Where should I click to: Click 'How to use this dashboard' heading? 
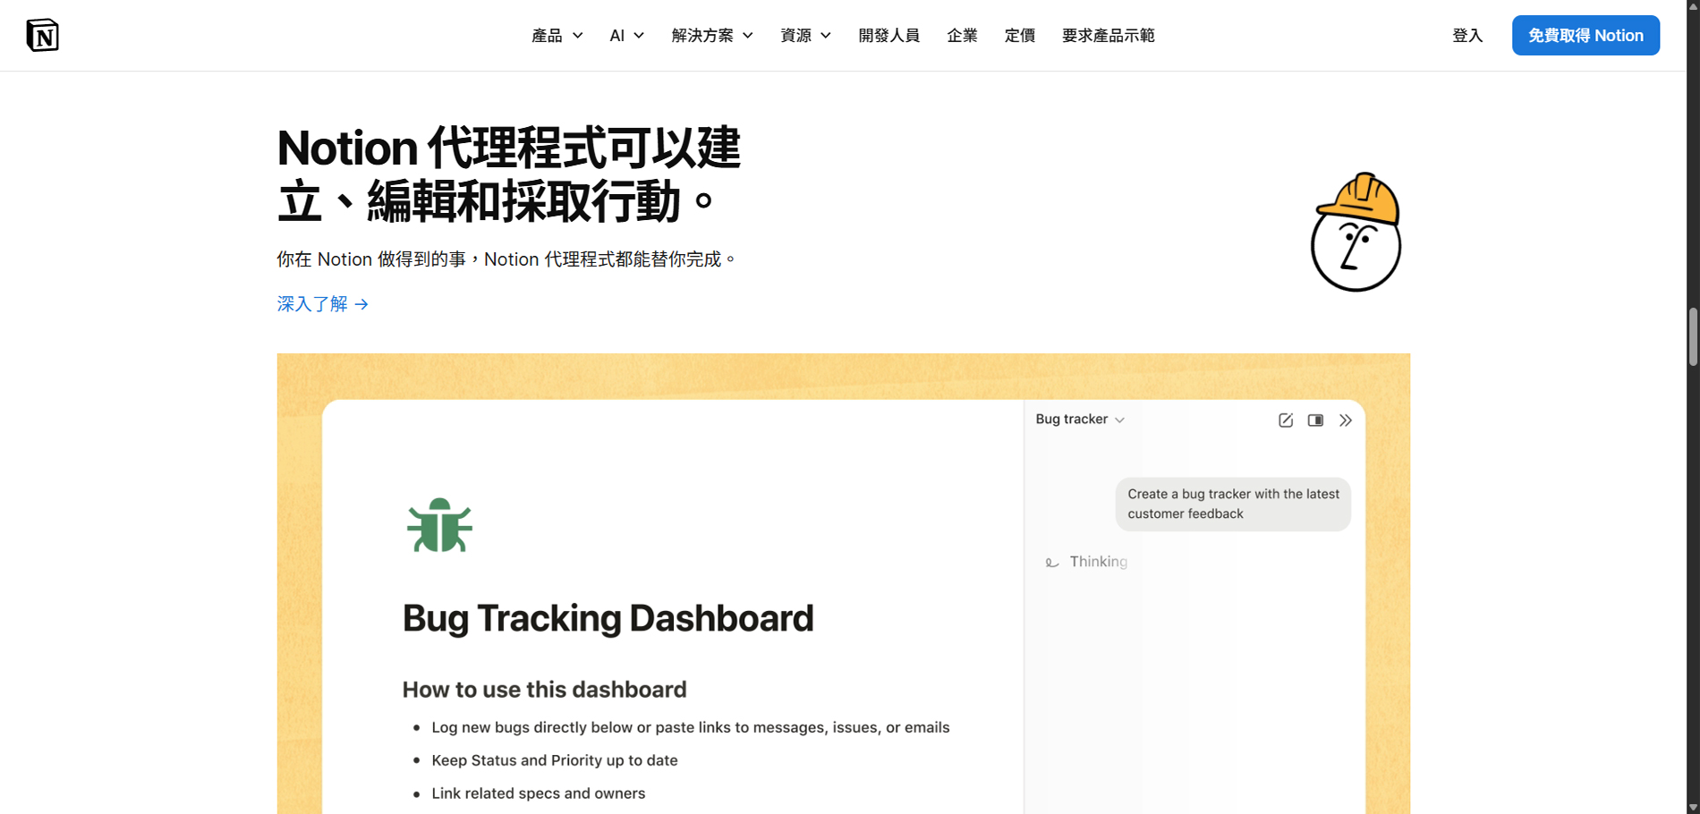click(x=544, y=690)
